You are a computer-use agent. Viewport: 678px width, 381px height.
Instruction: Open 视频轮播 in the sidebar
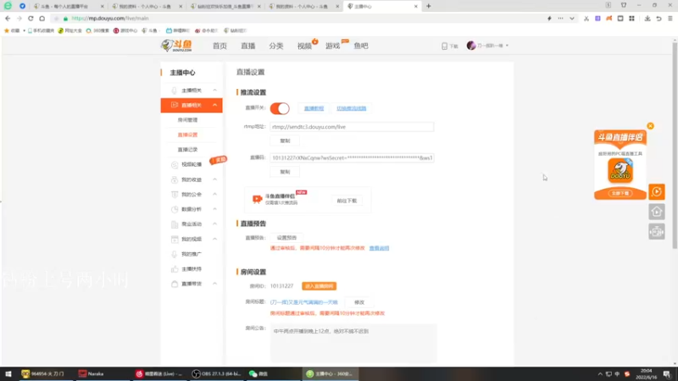pos(192,164)
